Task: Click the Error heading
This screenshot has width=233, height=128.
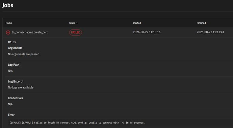Action: tap(11, 115)
